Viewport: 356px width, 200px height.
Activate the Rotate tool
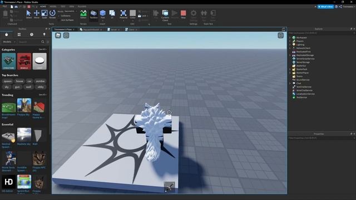click(x=52, y=14)
